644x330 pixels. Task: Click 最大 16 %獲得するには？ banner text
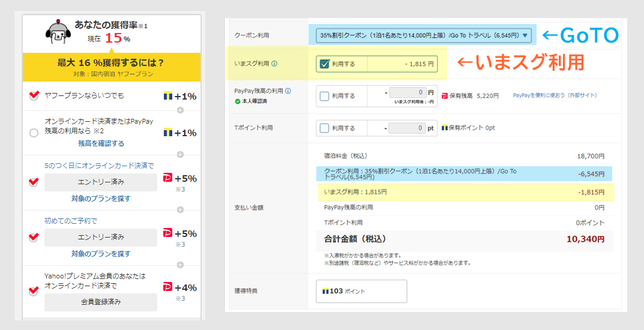(111, 62)
